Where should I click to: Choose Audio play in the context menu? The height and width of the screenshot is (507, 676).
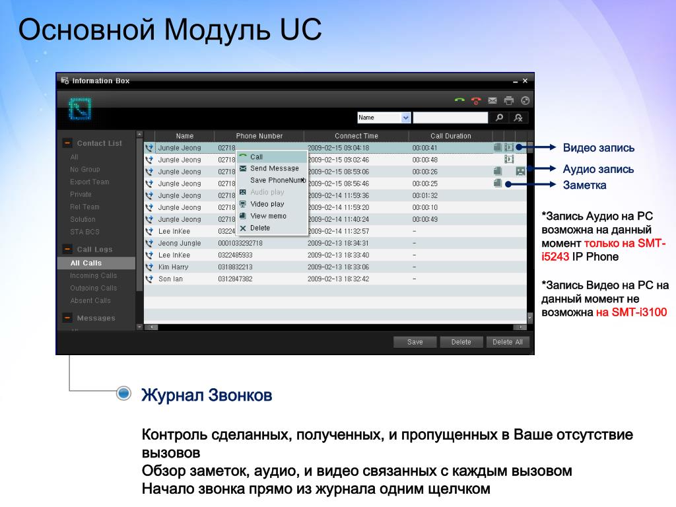tap(272, 192)
